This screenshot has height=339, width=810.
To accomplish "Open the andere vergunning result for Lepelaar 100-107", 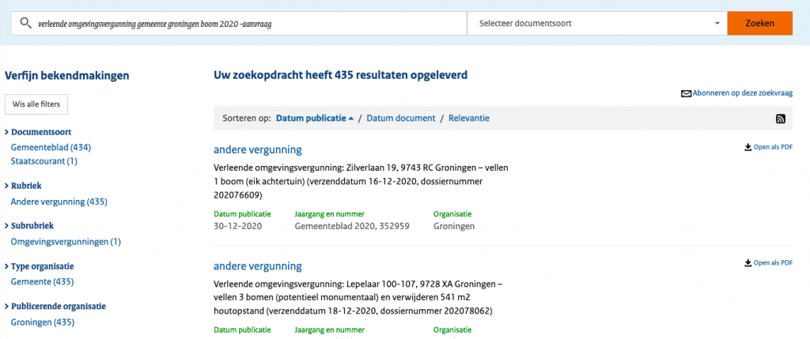I will (258, 266).
